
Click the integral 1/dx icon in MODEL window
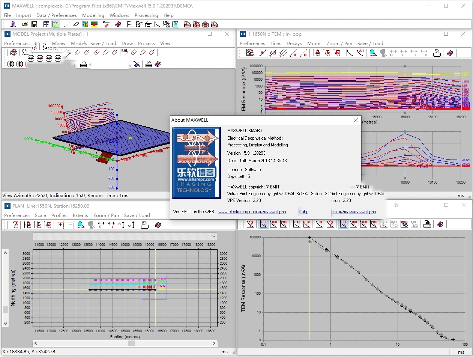25,53
